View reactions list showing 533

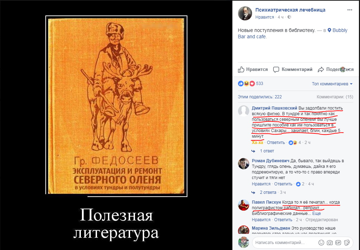click(250, 84)
